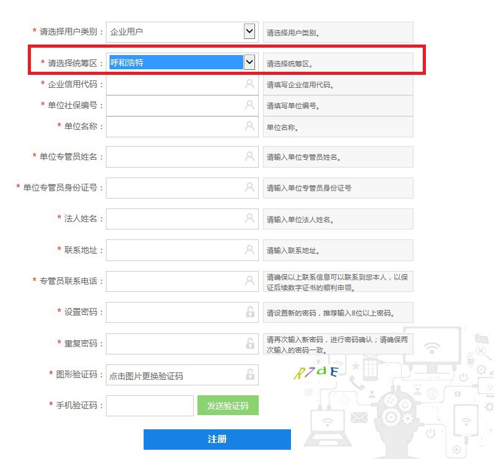Click into the 图形验证码 text field

pos(175,375)
